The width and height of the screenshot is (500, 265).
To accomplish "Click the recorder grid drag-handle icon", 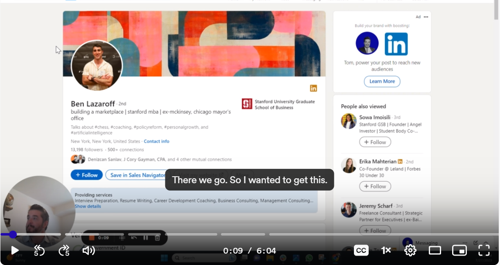I will (122, 238).
